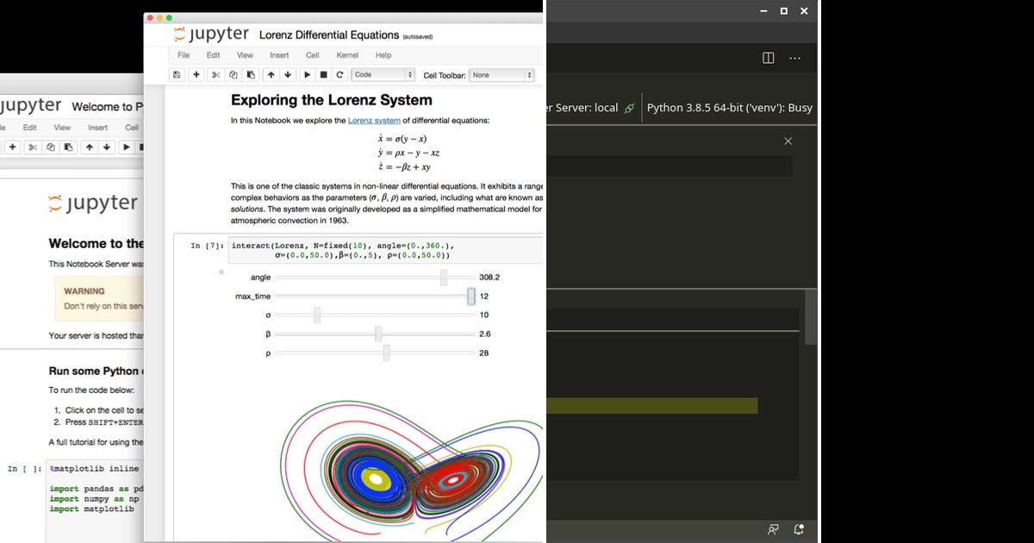This screenshot has height=543, width=1034.
Task: Open the more actions ellipsis menu
Action: click(x=794, y=57)
